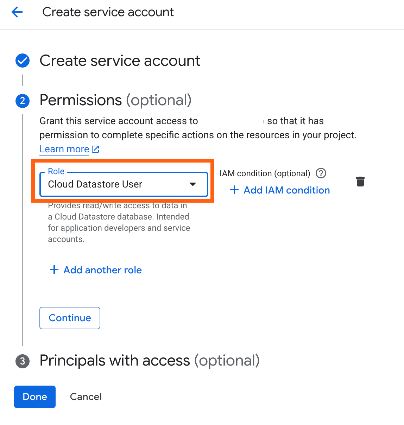
Task: Click the help question mark beside IAM condition
Action: [321, 173]
